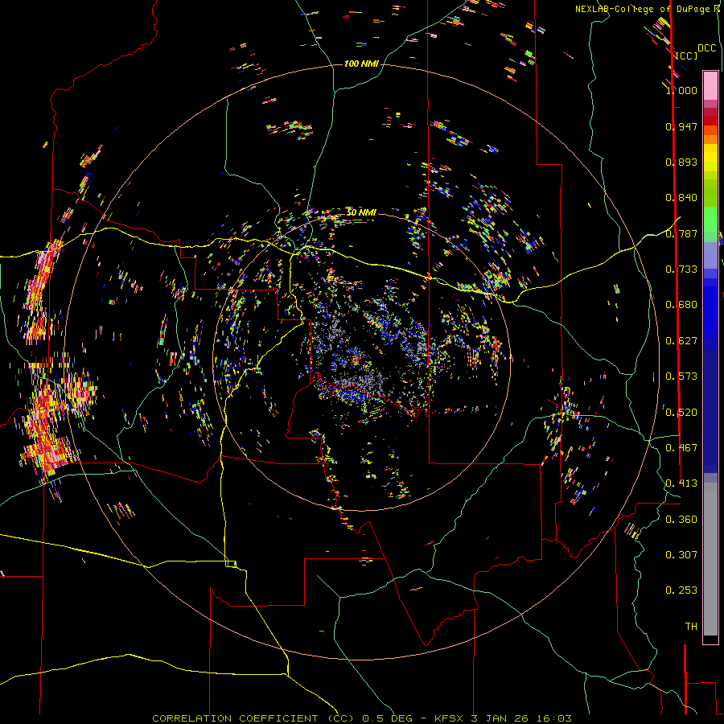Click the [CC] label near the color scale
Screen dimensions: 724x724
[x=686, y=56]
